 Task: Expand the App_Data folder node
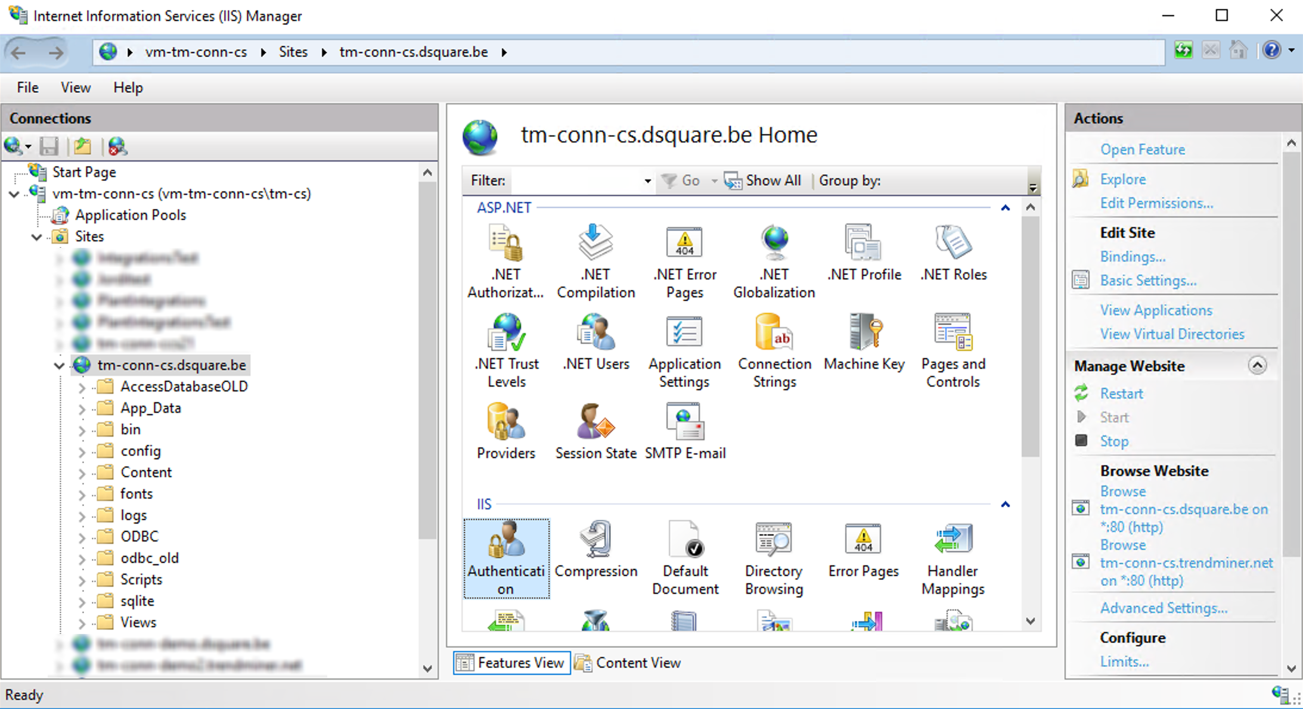[82, 408]
